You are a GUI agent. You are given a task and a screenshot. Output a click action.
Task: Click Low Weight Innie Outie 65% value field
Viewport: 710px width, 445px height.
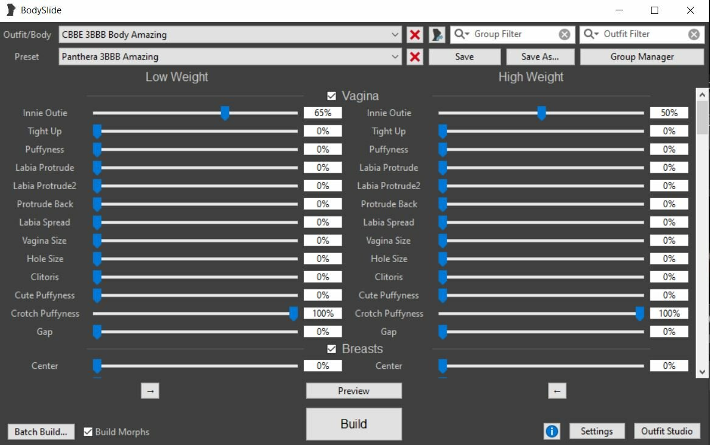(x=323, y=113)
